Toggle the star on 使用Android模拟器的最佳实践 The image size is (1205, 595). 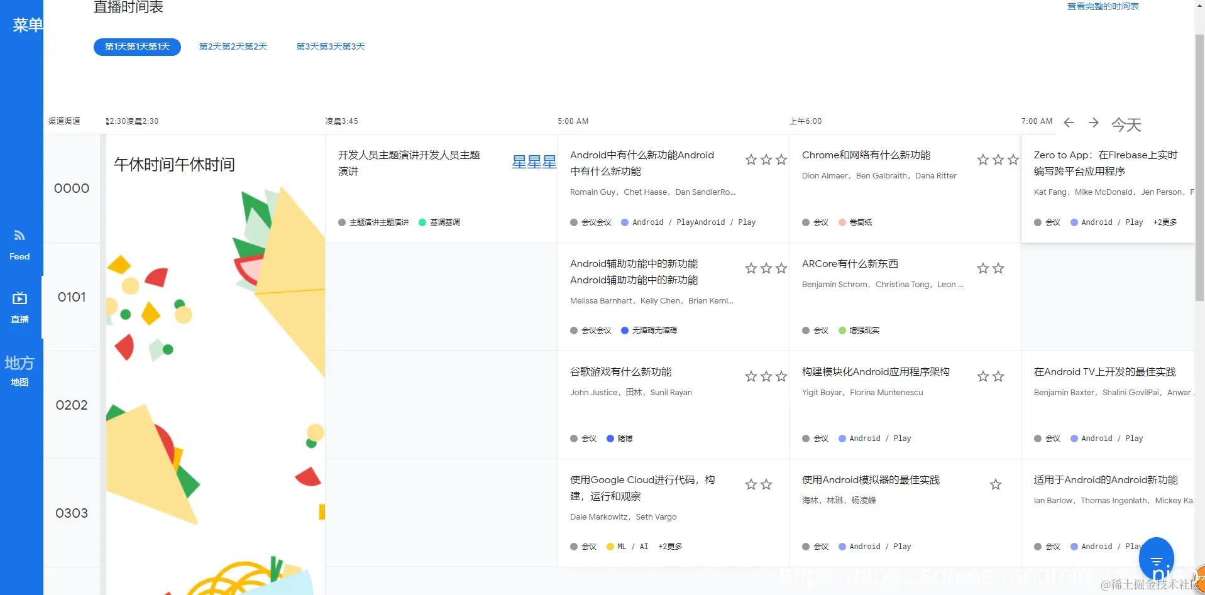pyautogui.click(x=996, y=484)
